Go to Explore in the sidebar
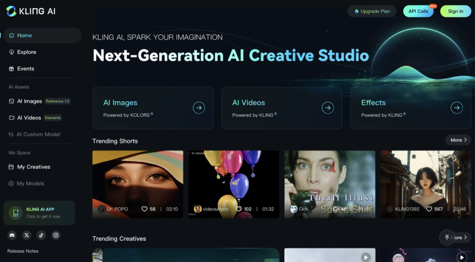The height and width of the screenshot is (262, 475). (27, 52)
